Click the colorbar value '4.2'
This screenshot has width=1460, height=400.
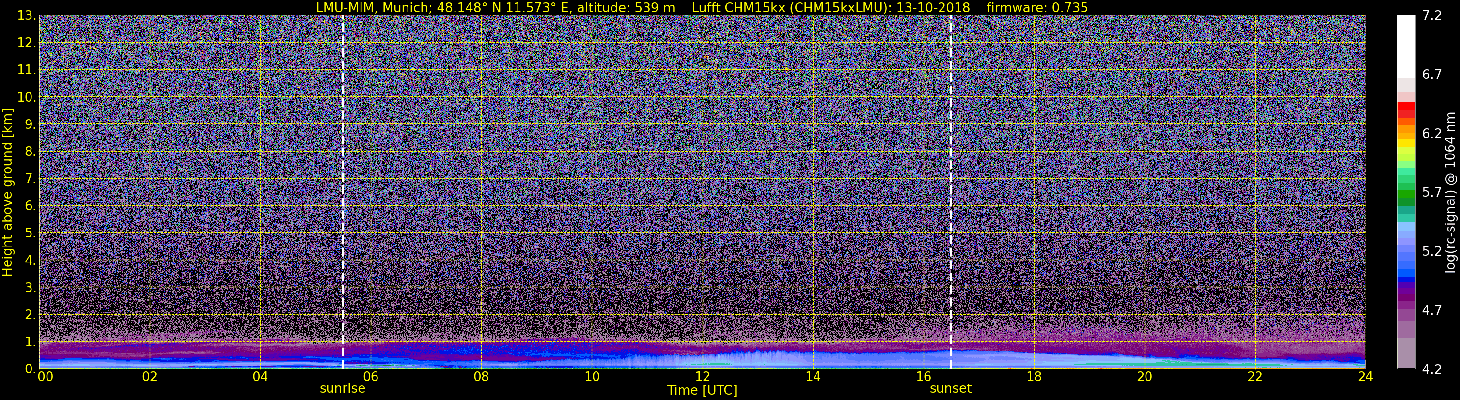coord(1432,369)
